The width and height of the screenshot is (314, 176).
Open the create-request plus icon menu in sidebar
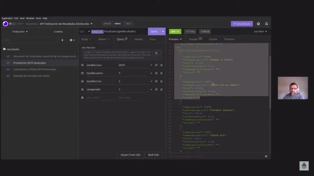click(x=72, y=40)
